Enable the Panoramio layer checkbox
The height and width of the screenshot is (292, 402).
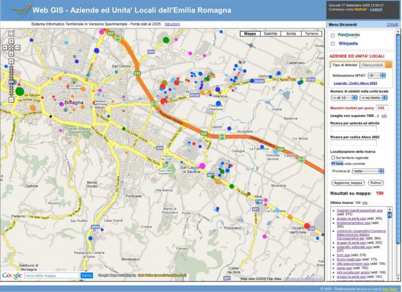click(x=333, y=36)
